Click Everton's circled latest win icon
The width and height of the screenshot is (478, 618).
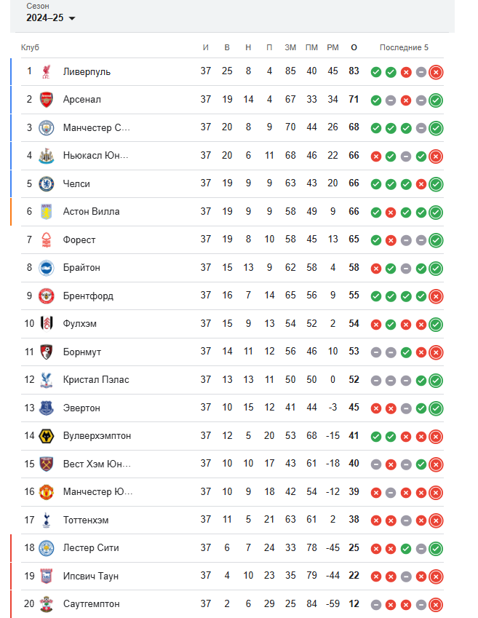[x=436, y=408]
